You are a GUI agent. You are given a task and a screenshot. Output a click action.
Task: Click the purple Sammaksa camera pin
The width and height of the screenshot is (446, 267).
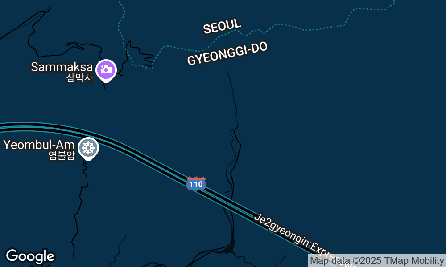(106, 70)
